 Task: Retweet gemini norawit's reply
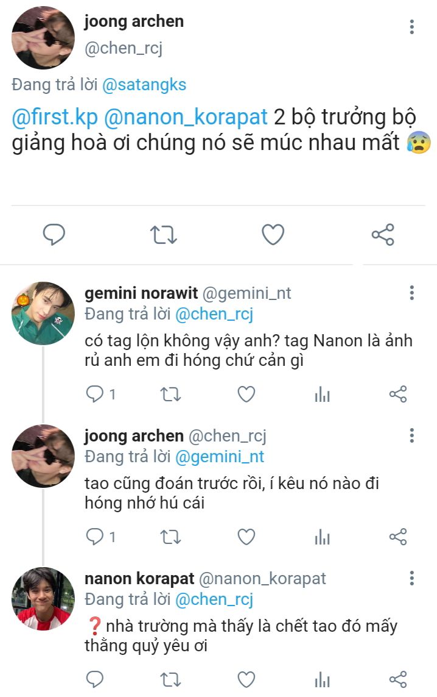[x=170, y=395]
